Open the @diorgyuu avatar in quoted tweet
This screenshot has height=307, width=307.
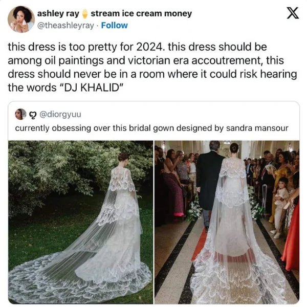(x=20, y=114)
